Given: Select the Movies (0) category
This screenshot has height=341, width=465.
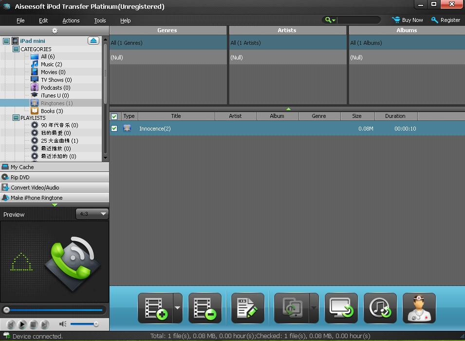Looking at the screenshot, I should pos(53,72).
